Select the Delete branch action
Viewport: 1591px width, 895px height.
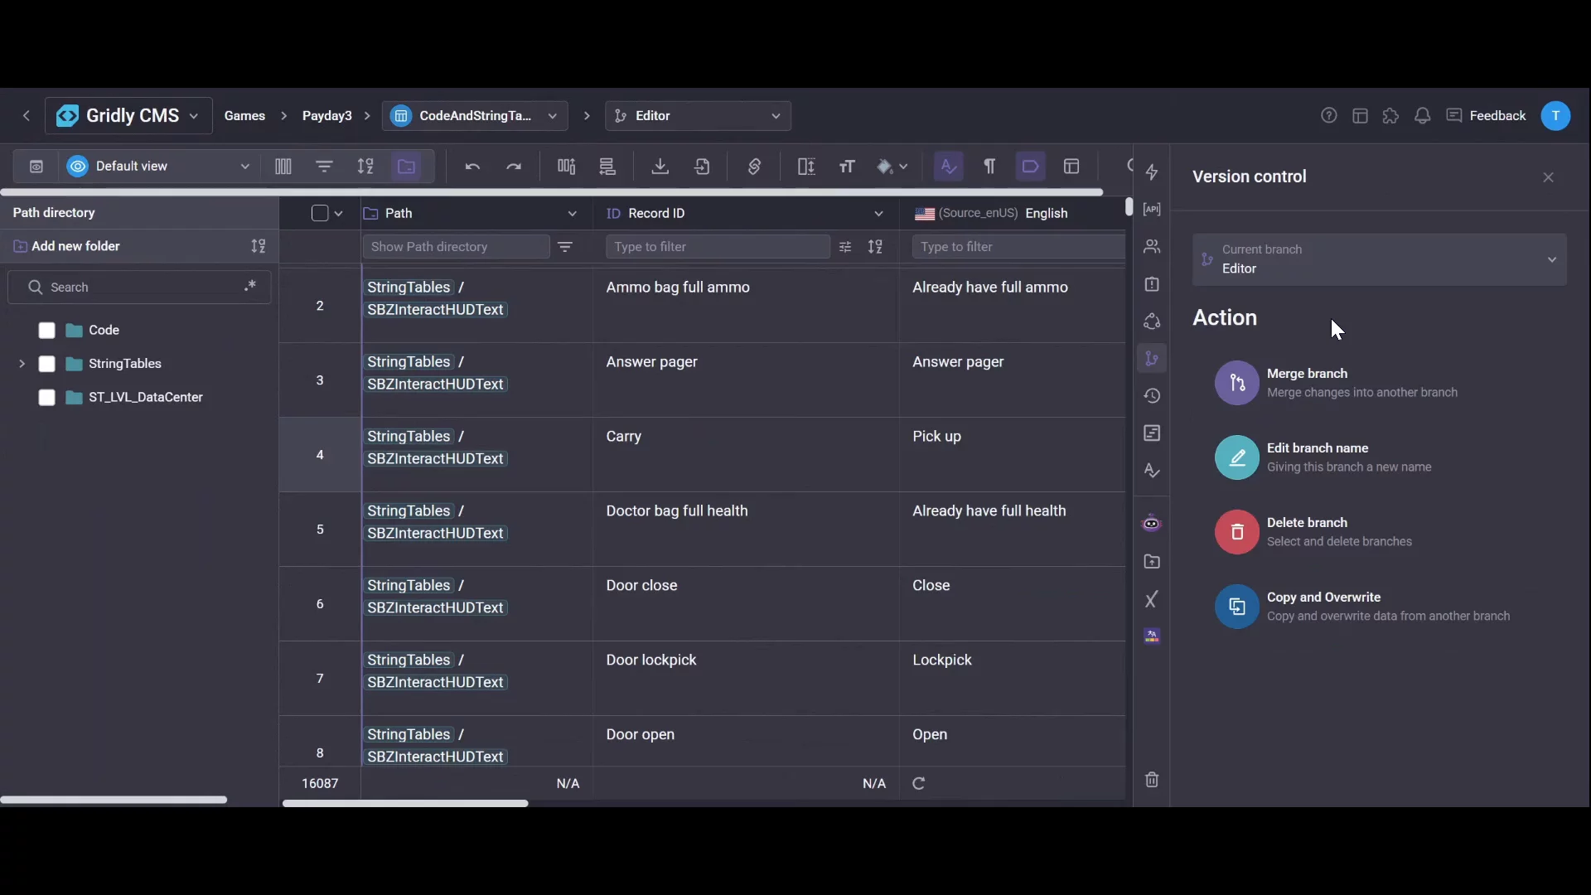click(x=1307, y=531)
